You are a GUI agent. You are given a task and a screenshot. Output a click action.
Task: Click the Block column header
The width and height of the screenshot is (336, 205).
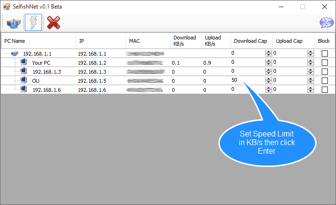325,41
